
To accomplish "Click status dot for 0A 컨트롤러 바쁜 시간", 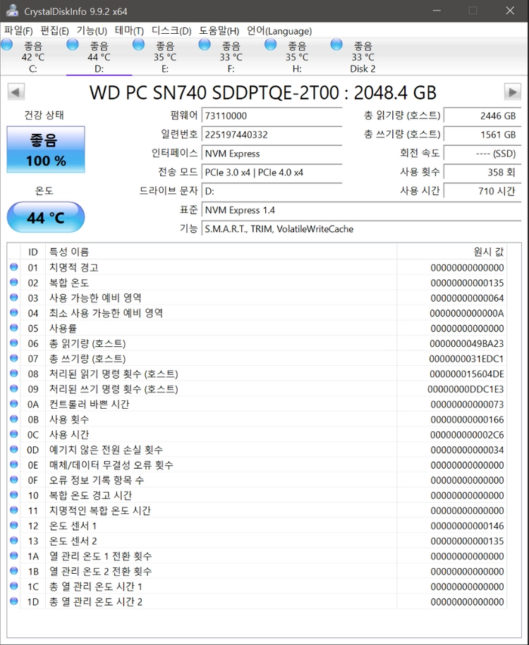I will pos(14,404).
